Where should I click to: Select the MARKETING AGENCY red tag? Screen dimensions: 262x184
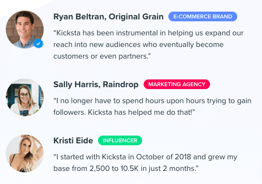coord(177,84)
